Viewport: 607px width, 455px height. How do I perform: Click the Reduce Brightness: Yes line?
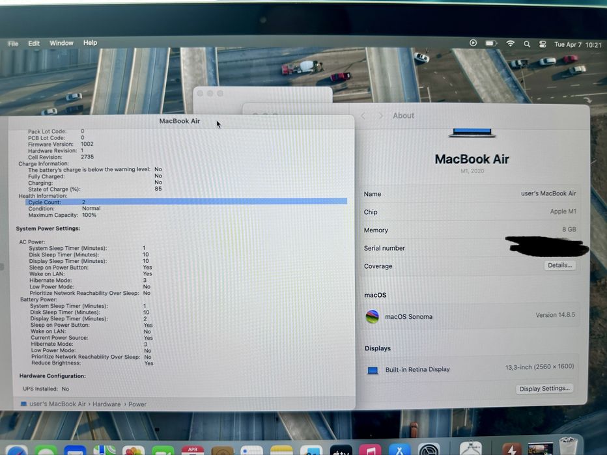click(x=92, y=363)
